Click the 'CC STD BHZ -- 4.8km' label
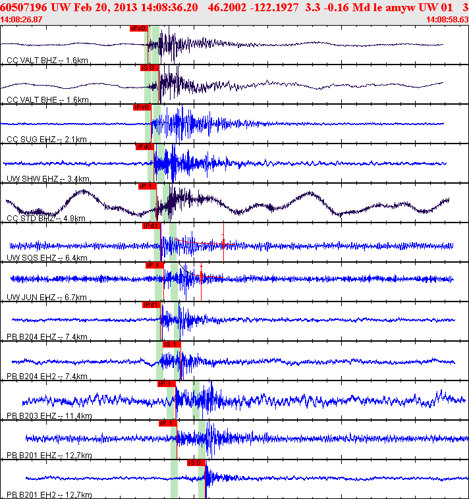Viewport: 469px width, 499px height. coord(46,218)
